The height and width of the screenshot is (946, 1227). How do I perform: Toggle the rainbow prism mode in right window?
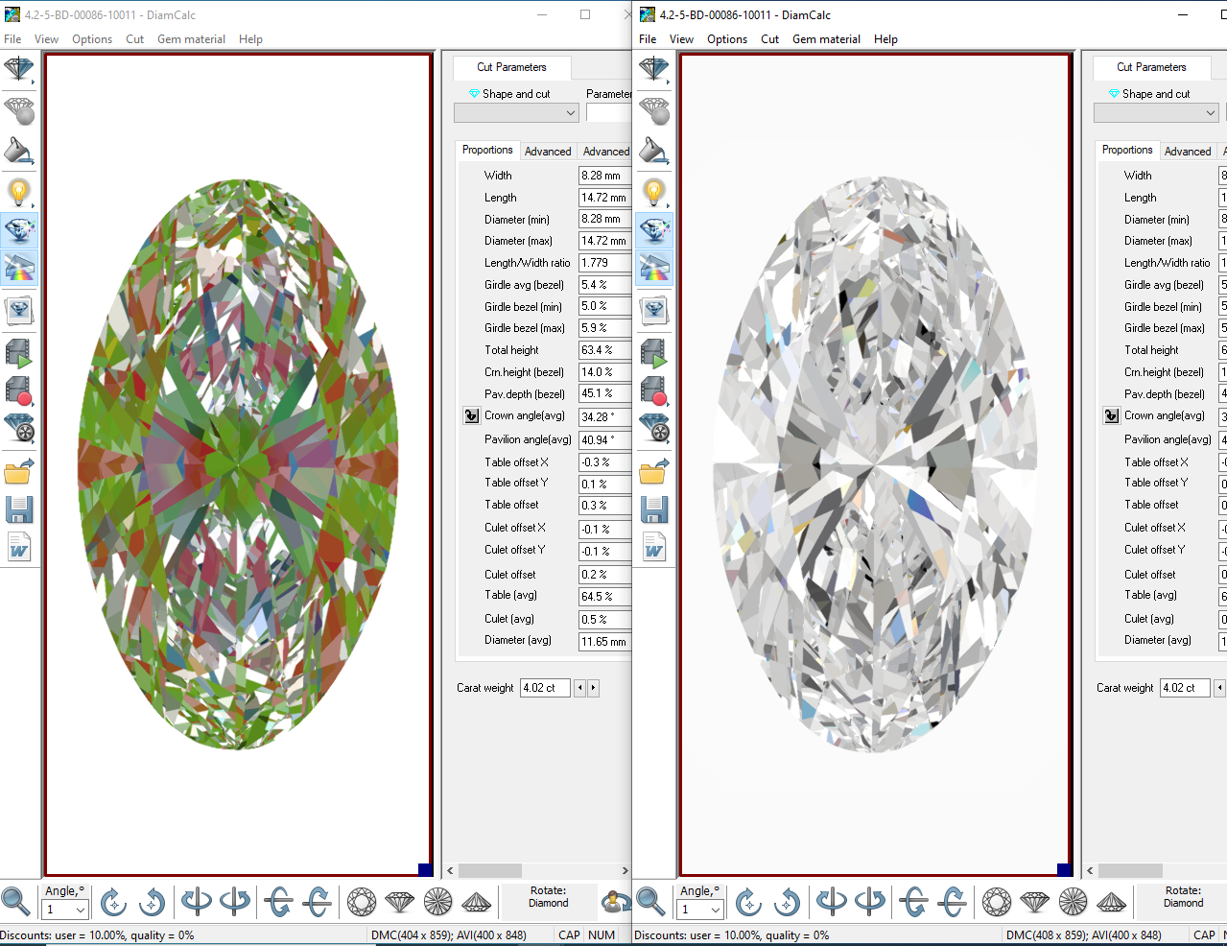654,268
